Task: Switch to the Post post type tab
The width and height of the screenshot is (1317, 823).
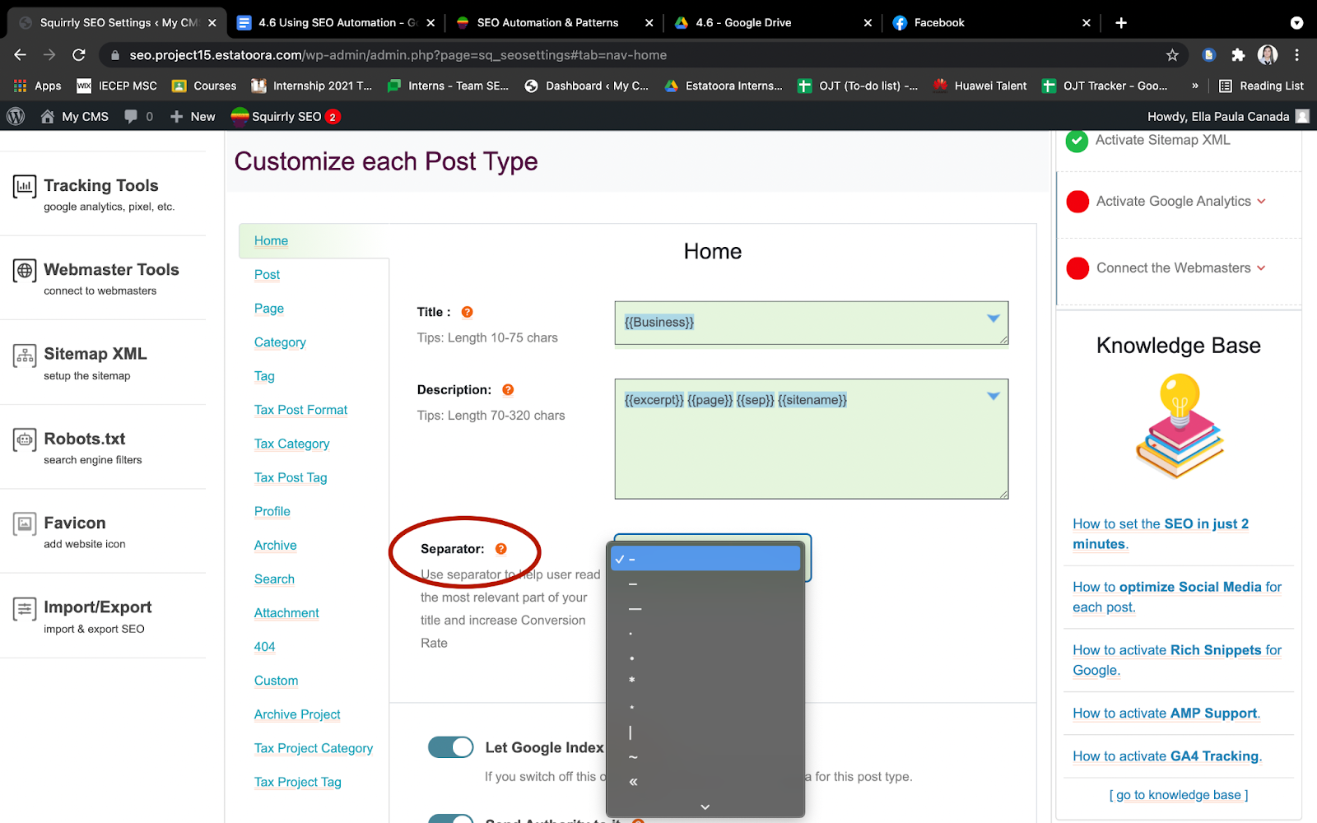Action: click(267, 275)
